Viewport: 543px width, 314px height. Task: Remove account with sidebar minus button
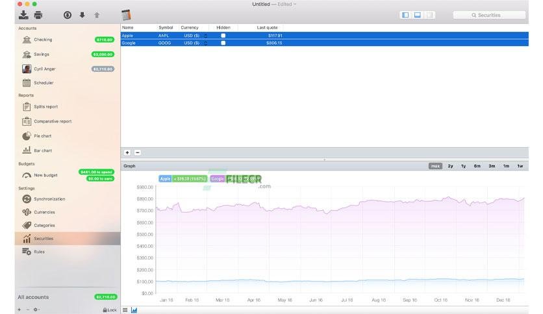click(28, 309)
